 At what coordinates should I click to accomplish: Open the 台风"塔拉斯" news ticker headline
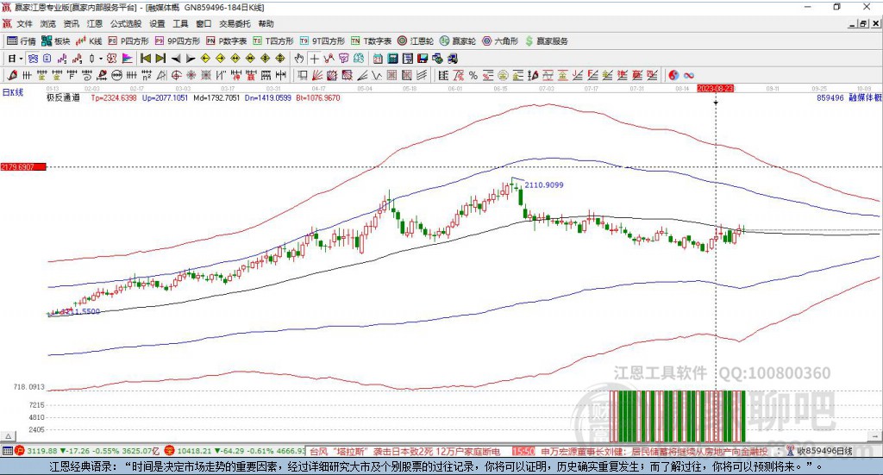(405, 452)
